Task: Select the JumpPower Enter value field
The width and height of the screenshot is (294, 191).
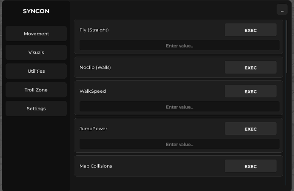Action: click(x=180, y=144)
